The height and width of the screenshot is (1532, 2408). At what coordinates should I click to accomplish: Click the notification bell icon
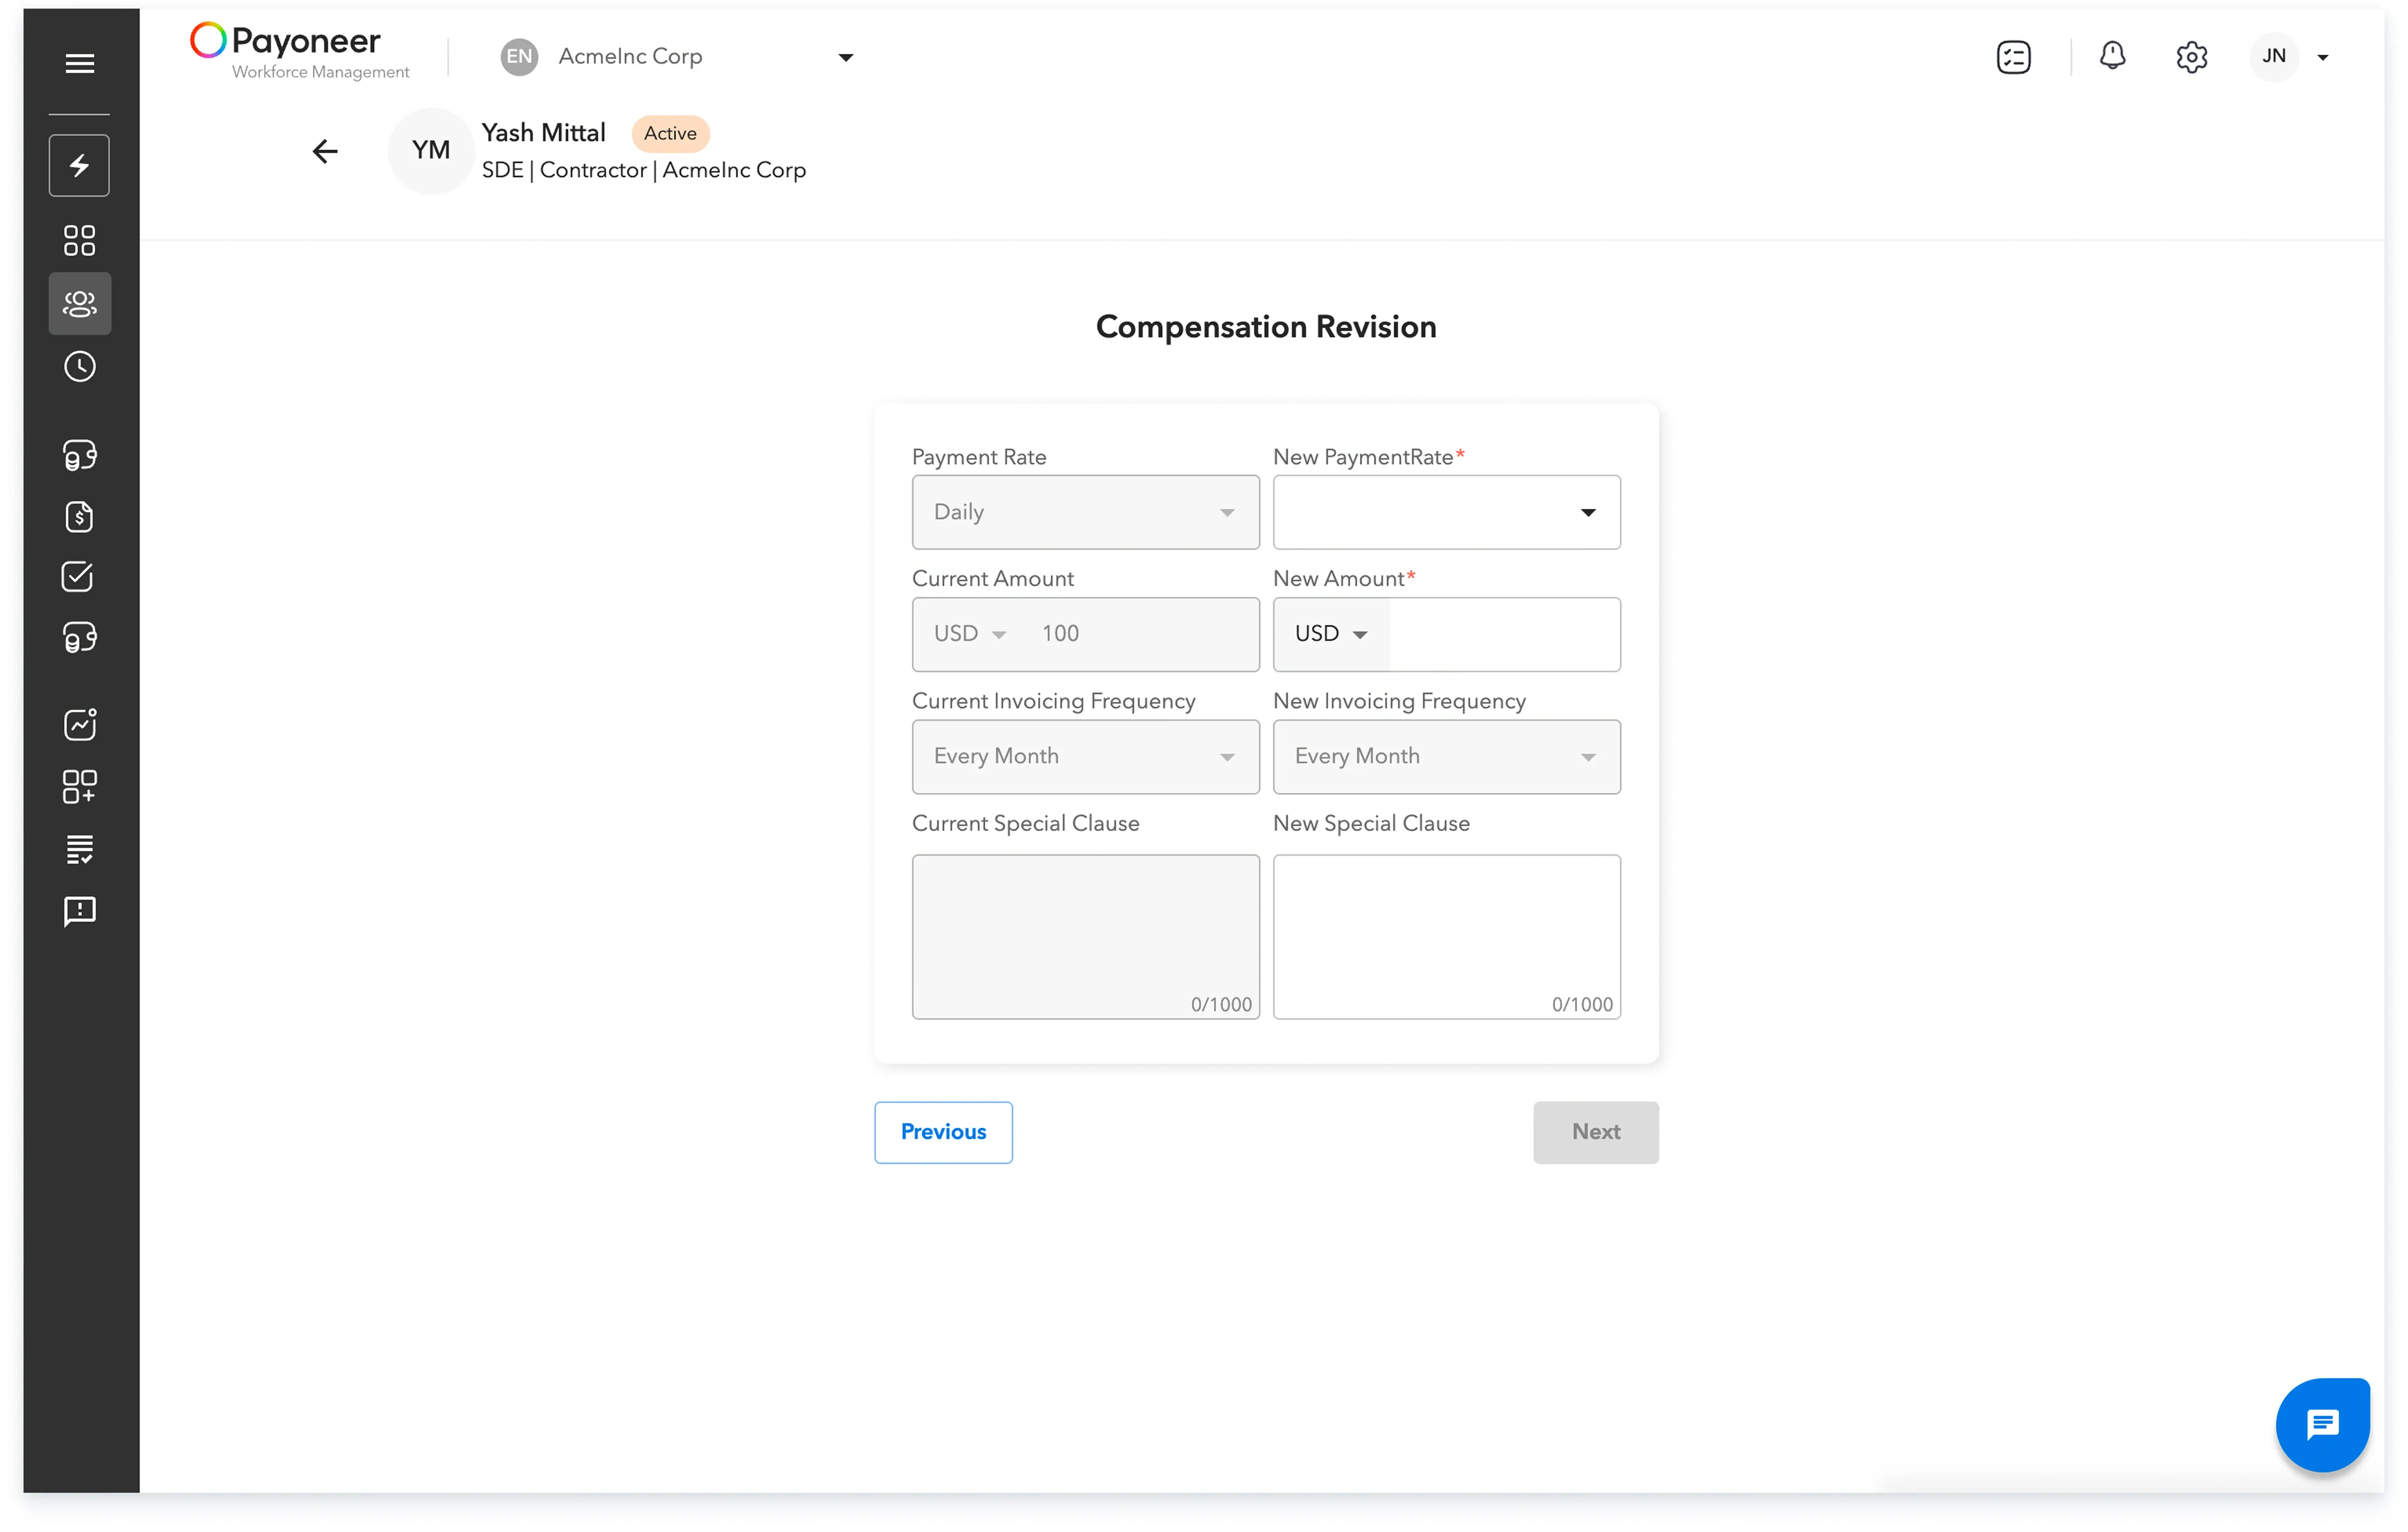pos(2112,56)
